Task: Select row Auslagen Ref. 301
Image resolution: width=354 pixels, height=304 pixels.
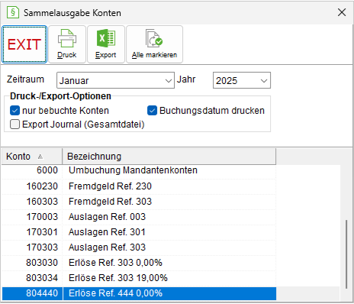Action: tap(139, 232)
